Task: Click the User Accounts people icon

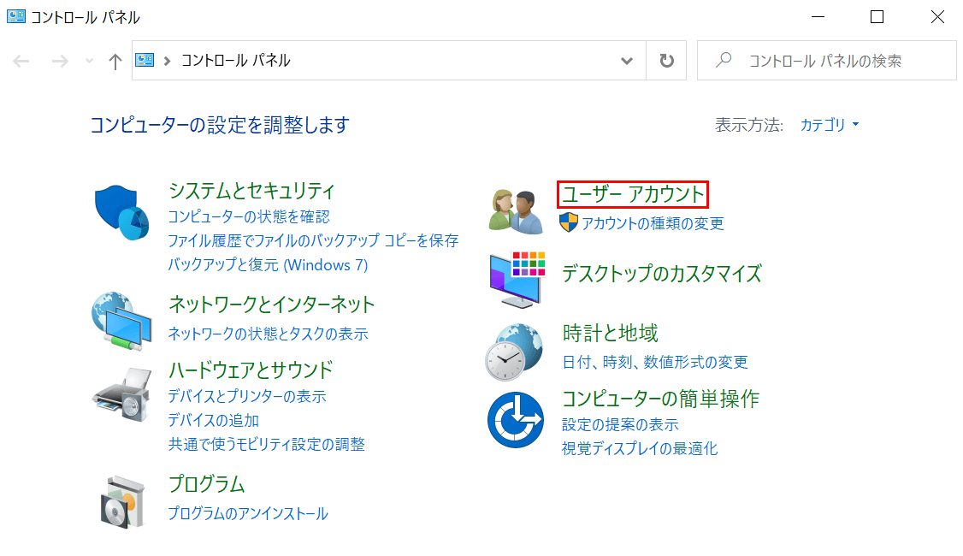Action: click(x=516, y=212)
